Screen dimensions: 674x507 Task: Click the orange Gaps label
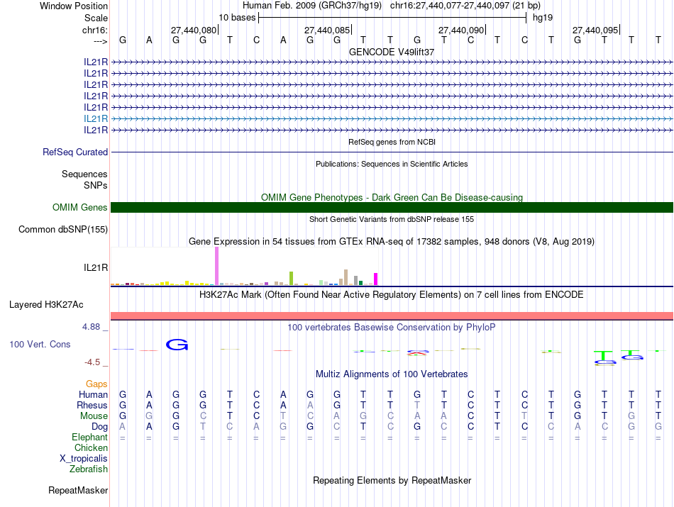[x=96, y=384]
